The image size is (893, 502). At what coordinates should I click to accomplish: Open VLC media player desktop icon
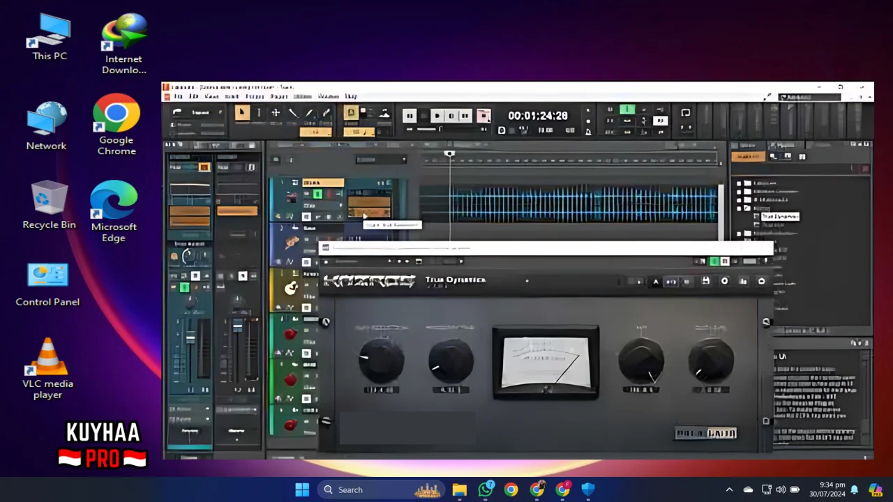click(47, 369)
